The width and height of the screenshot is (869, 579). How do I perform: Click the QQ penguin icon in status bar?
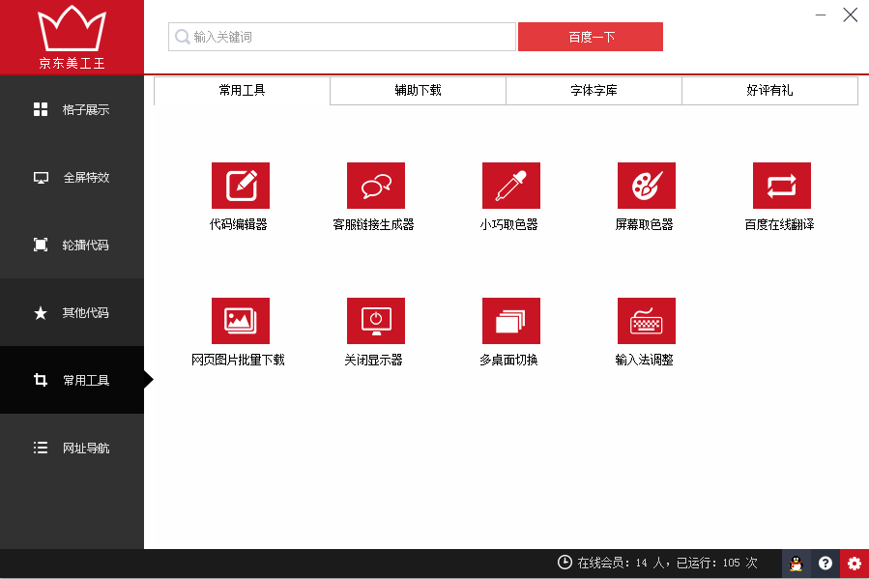click(796, 564)
